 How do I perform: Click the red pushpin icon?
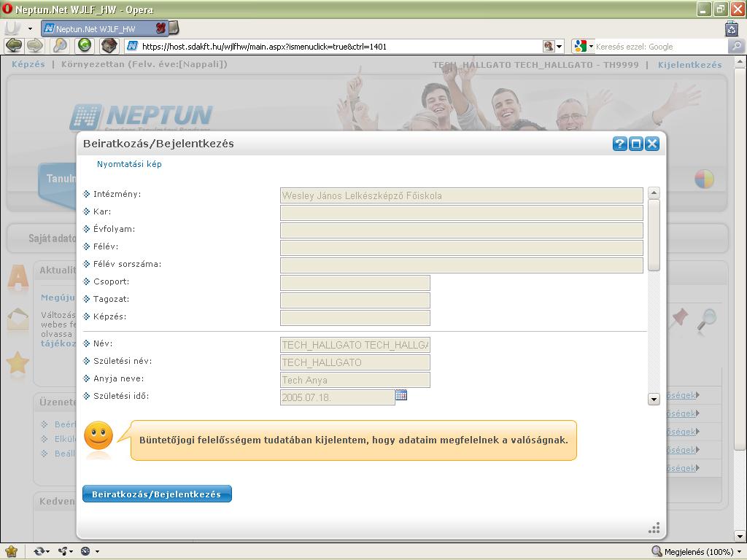point(678,318)
